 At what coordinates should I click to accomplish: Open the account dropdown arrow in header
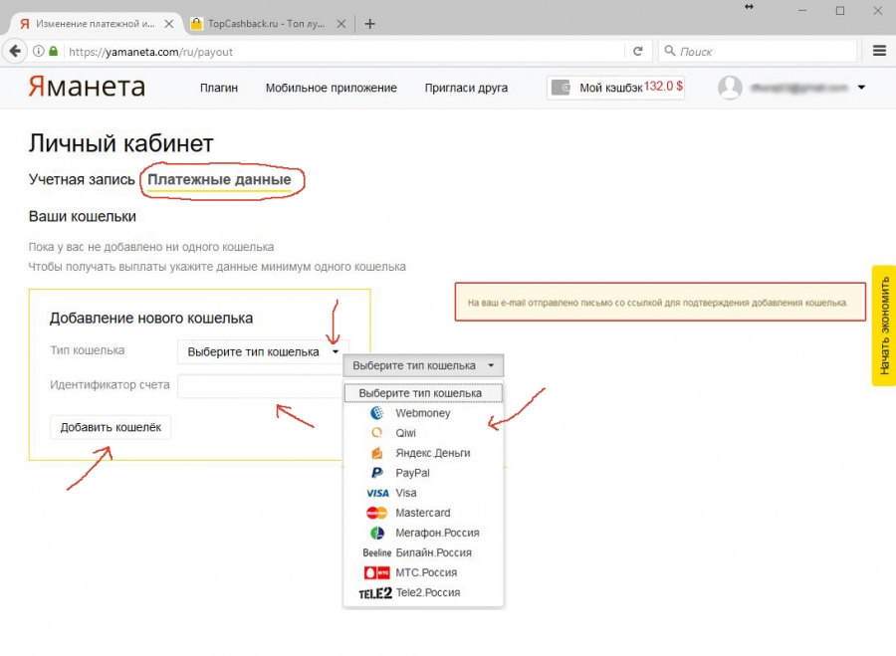[x=861, y=88]
